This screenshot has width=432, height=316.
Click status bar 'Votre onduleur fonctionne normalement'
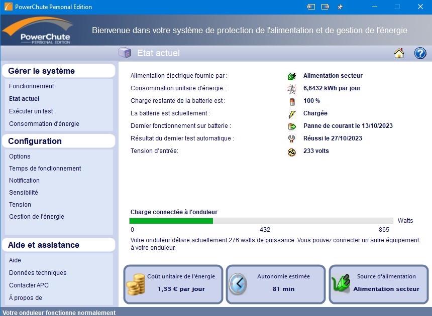point(59,312)
